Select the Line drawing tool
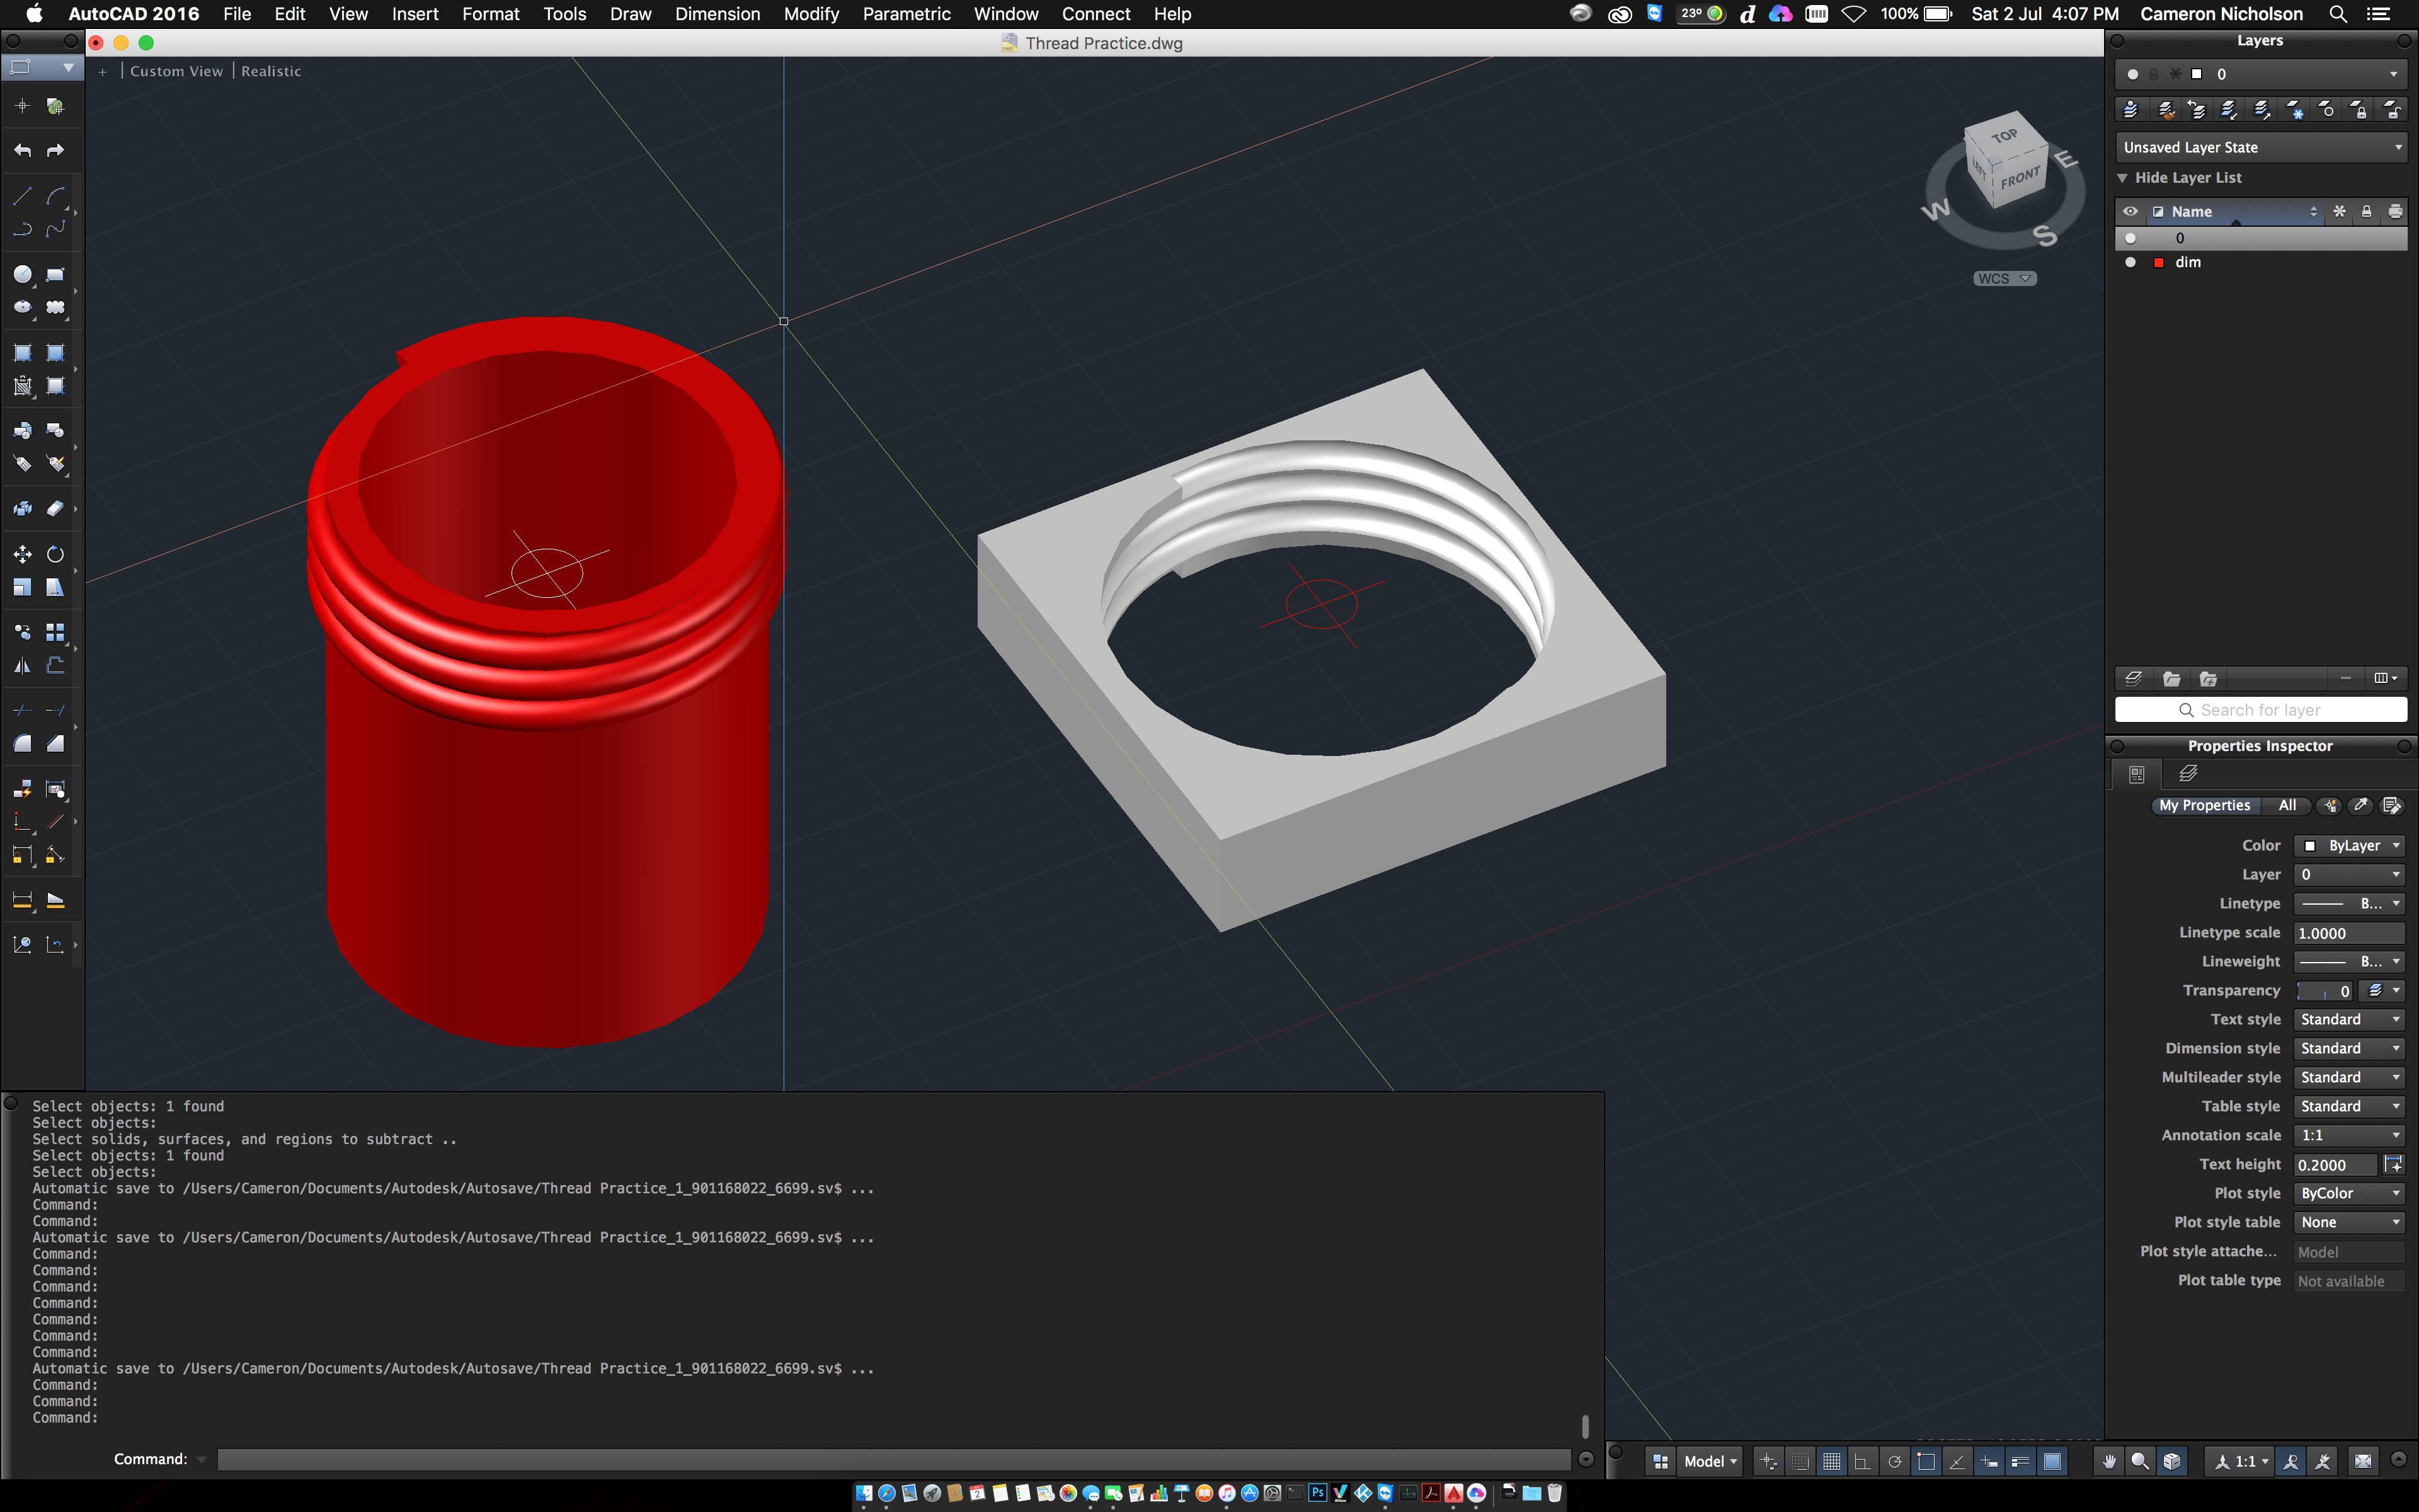This screenshot has height=1512, width=2419. [x=22, y=196]
